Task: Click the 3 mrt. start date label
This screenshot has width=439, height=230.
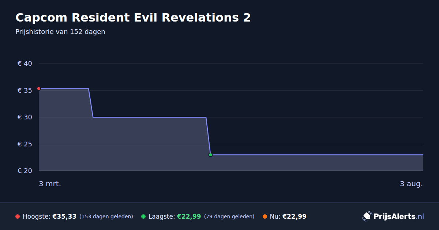Action: tap(50, 184)
